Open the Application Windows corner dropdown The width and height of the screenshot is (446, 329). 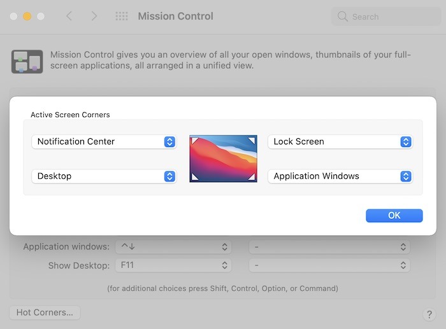340,176
